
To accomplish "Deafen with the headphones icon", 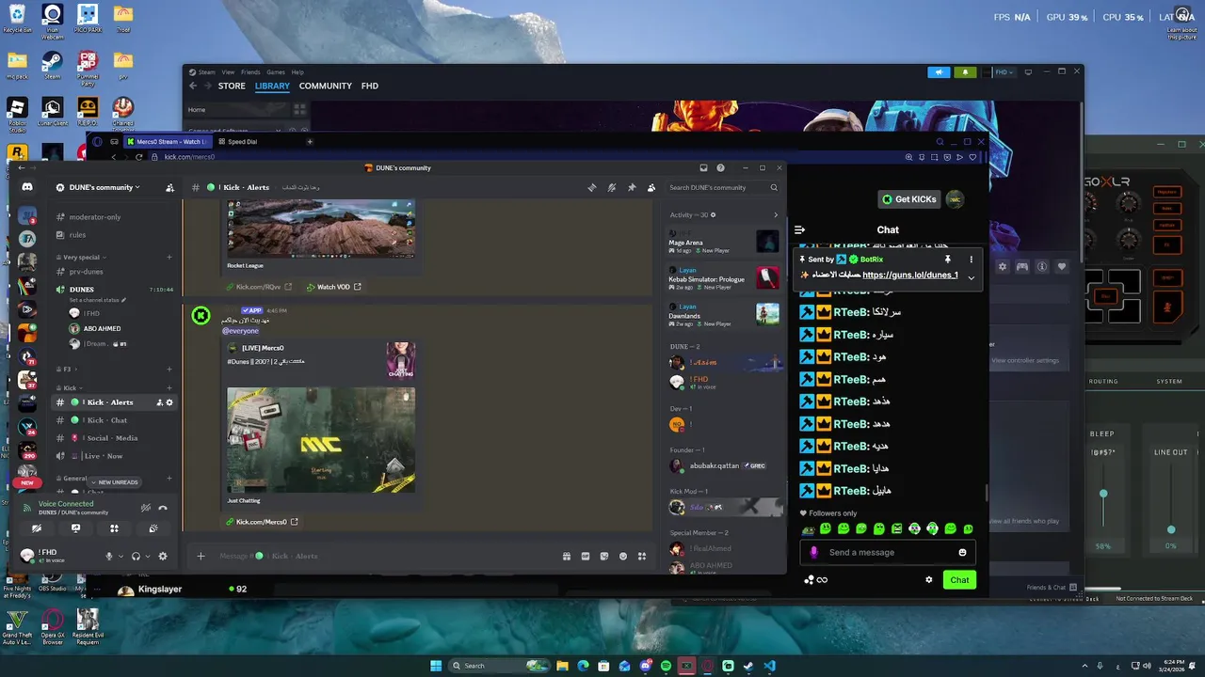I will tap(136, 556).
